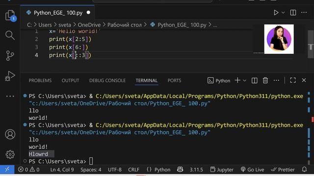
Task: Select the Python_EGE_ 100.py editor tab
Action: [58, 13]
